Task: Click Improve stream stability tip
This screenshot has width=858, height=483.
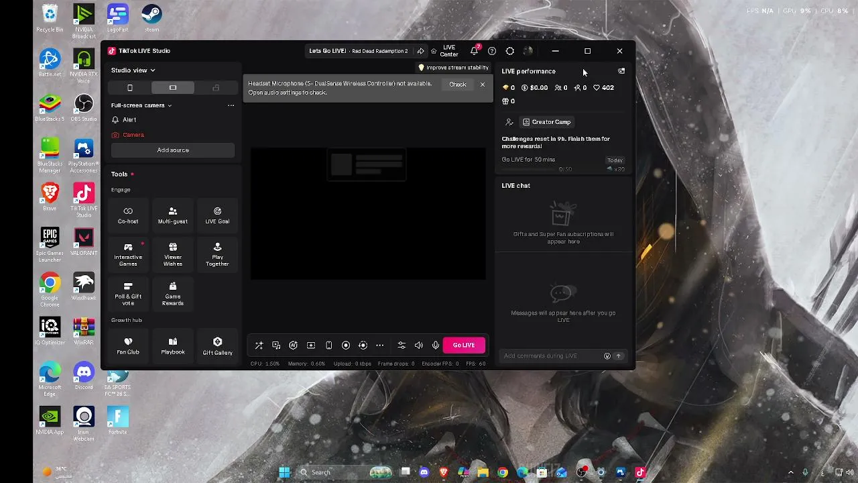Action: 454,68
